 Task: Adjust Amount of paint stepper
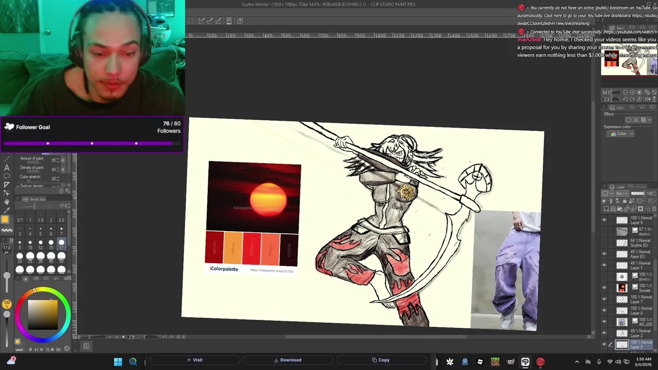click(58, 160)
